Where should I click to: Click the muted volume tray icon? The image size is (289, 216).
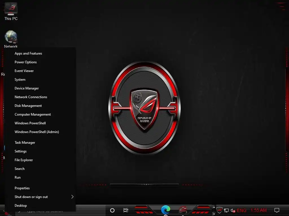click(x=233, y=210)
